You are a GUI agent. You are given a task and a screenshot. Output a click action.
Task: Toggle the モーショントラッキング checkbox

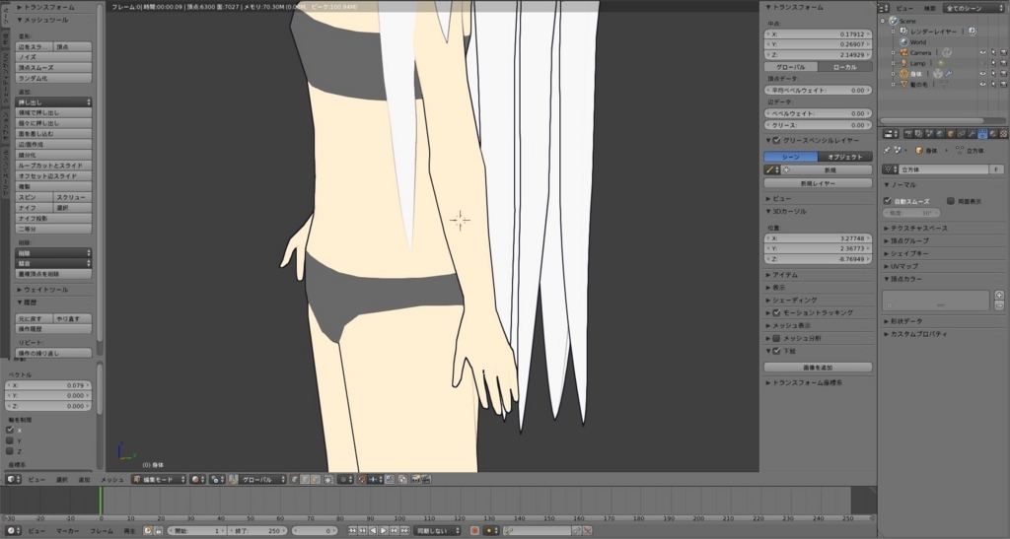776,312
